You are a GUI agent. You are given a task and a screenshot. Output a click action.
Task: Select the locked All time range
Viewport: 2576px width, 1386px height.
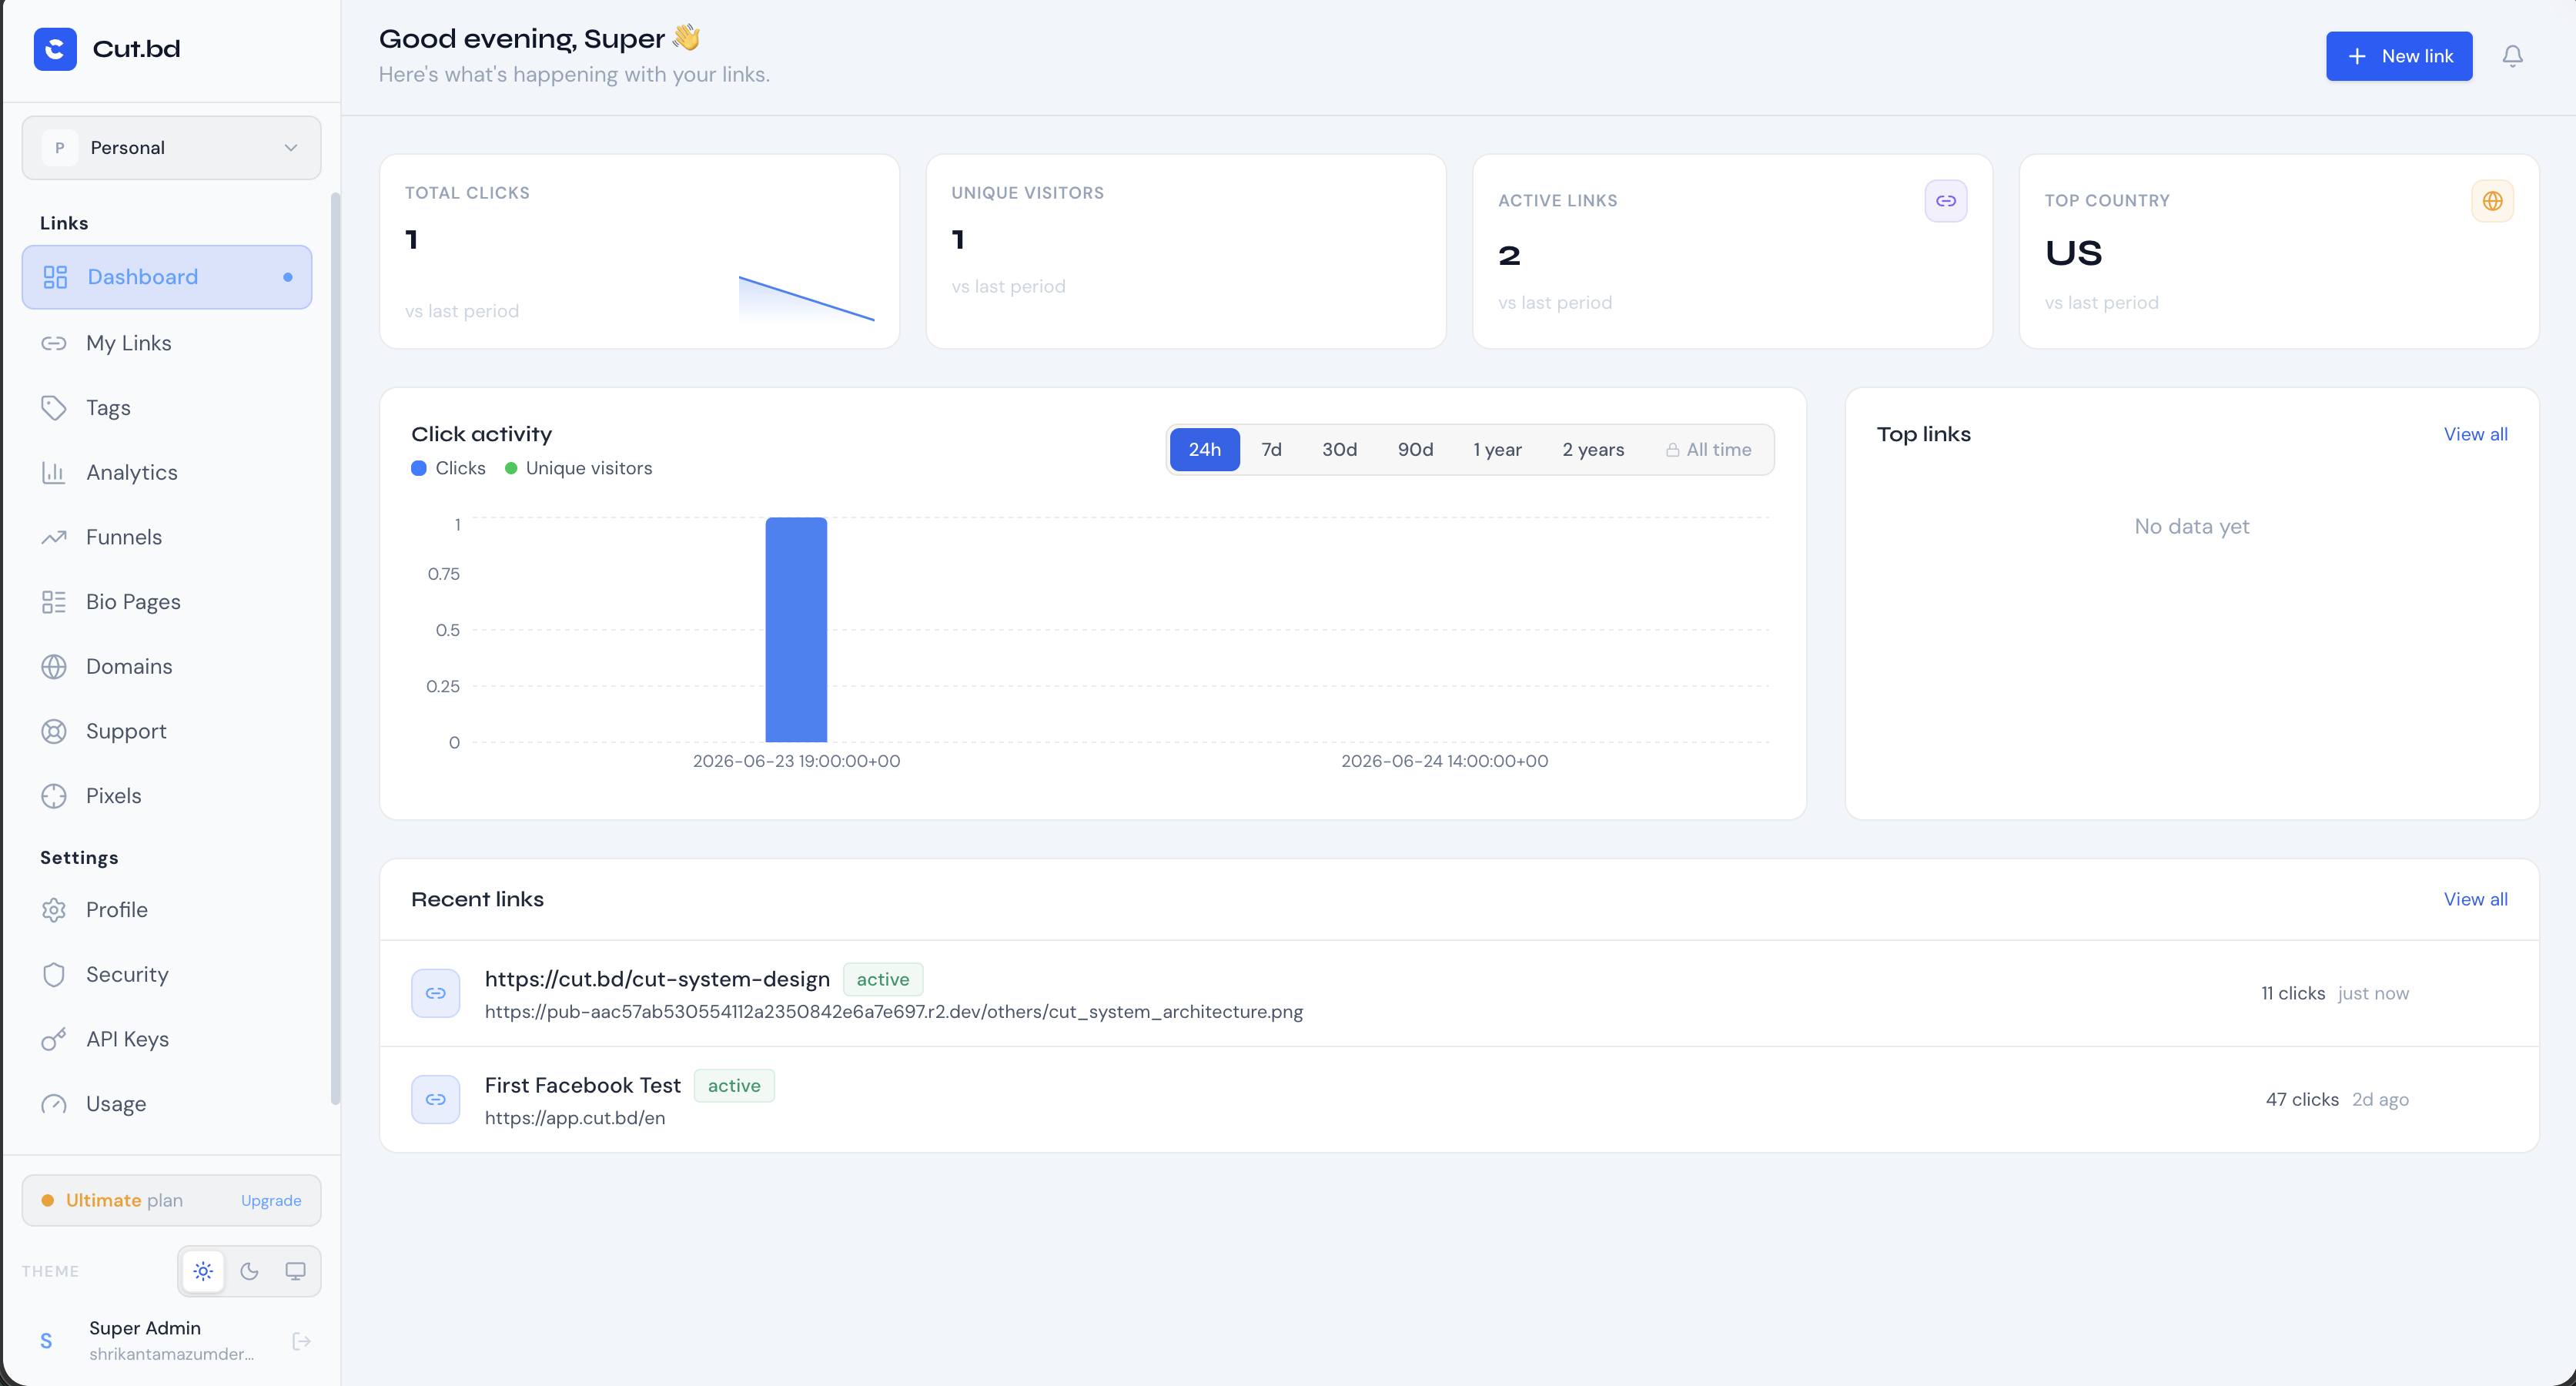click(x=1709, y=450)
